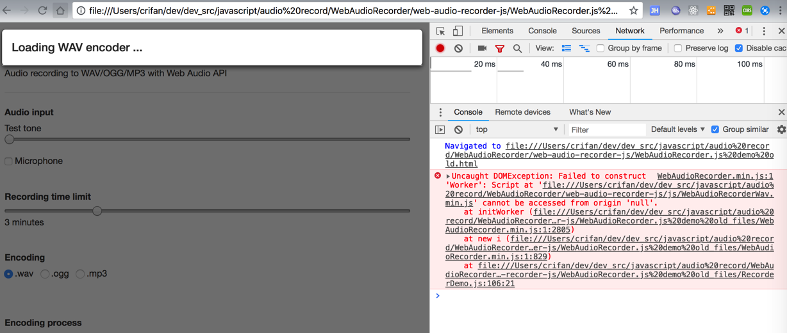Click the browser address bar URL

[353, 10]
